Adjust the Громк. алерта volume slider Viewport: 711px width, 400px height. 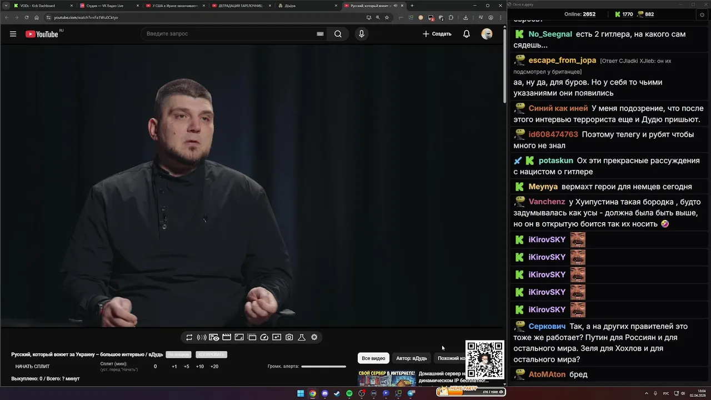323,367
